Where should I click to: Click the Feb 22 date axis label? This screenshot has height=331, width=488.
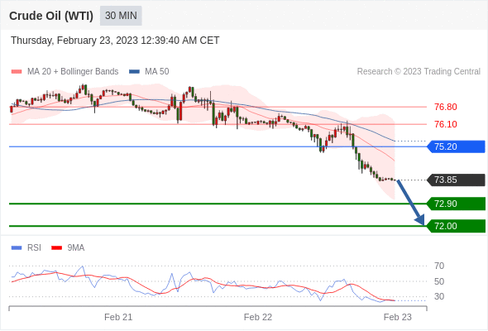coord(258,317)
